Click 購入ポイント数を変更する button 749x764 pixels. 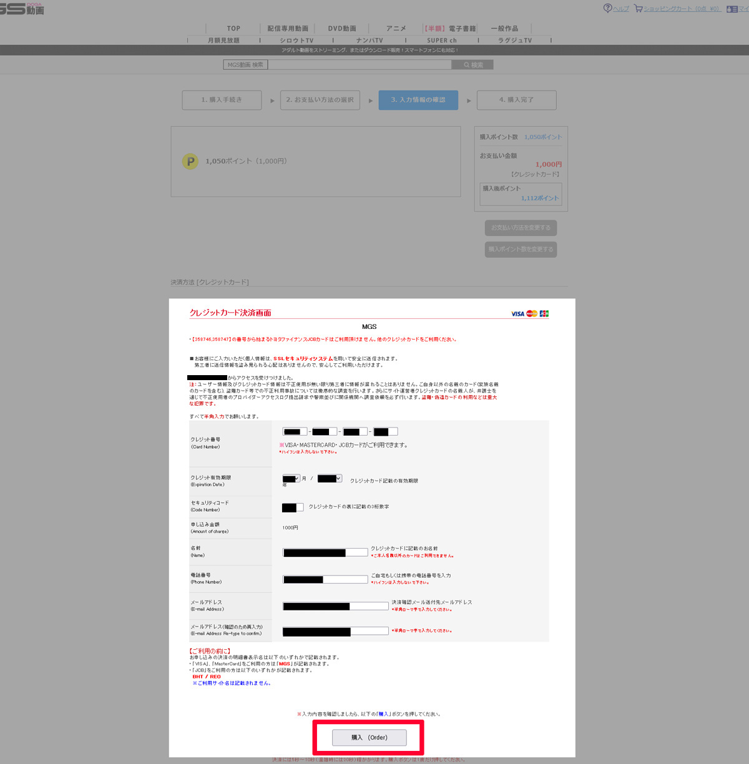pos(521,249)
